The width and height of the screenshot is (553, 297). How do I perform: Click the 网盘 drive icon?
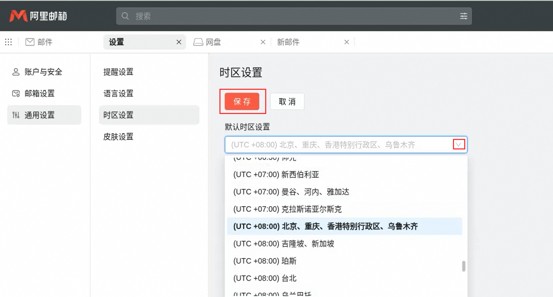coord(198,42)
